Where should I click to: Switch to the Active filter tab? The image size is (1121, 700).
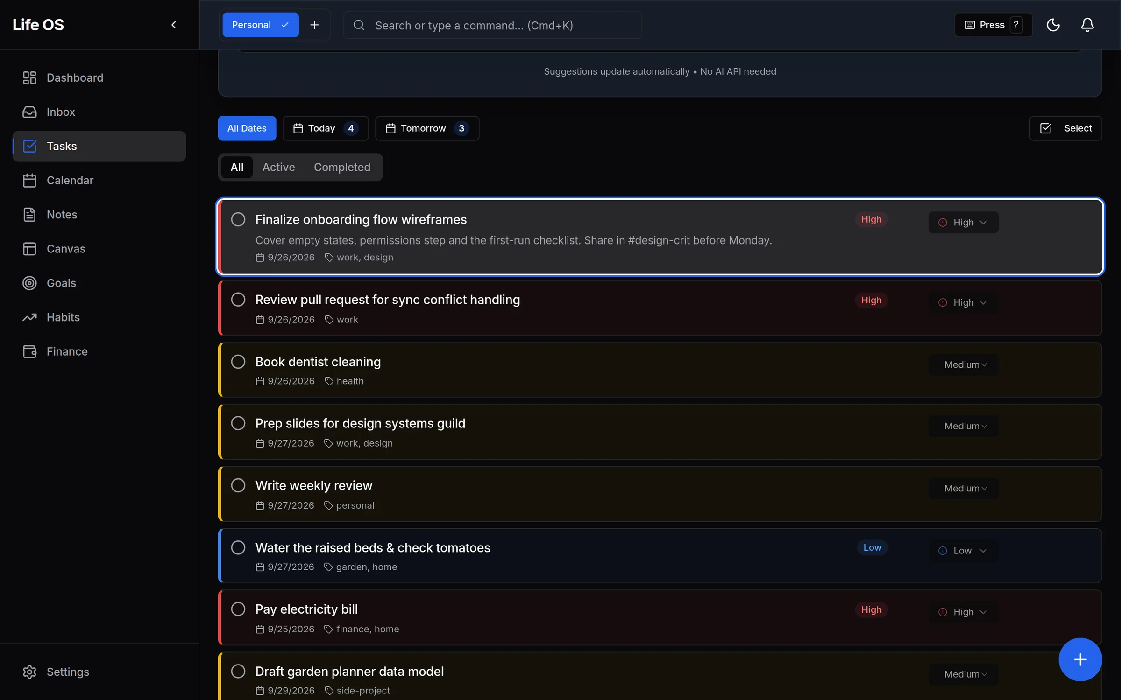[278, 167]
